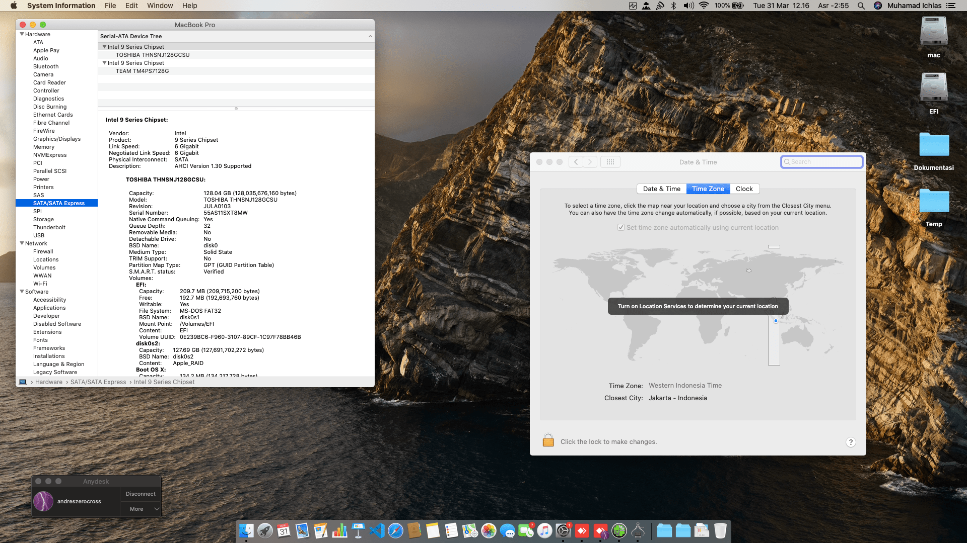This screenshot has width=967, height=543.
Task: Collapse the first Intel 9 Series Chipset
Action: click(x=104, y=47)
